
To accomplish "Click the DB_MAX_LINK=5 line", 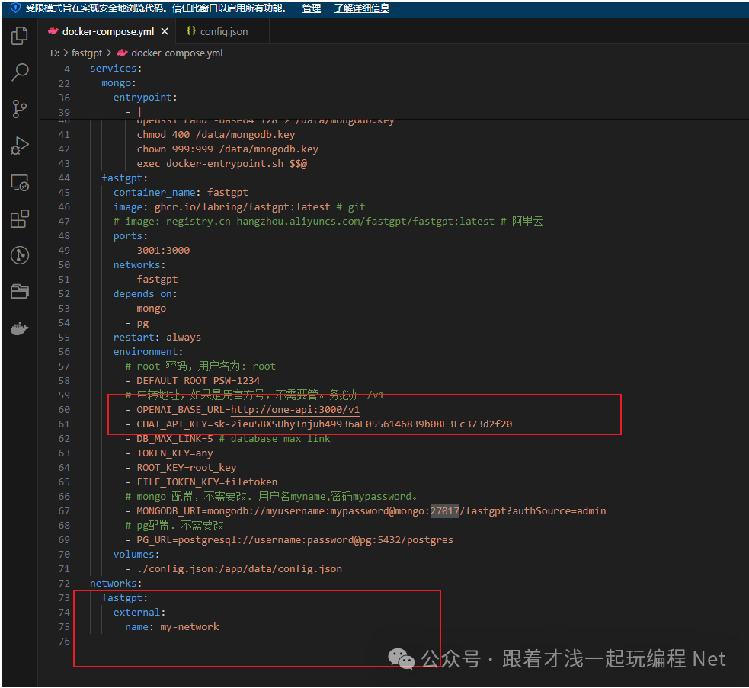I will click(228, 439).
